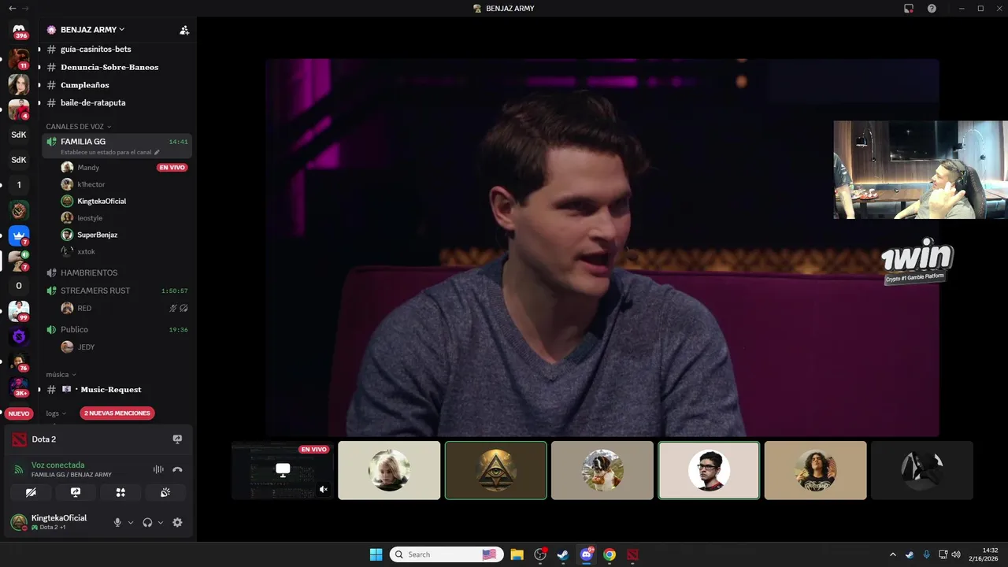The height and width of the screenshot is (567, 1008).
Task: Open File Explorer from taskbar
Action: pyautogui.click(x=517, y=554)
